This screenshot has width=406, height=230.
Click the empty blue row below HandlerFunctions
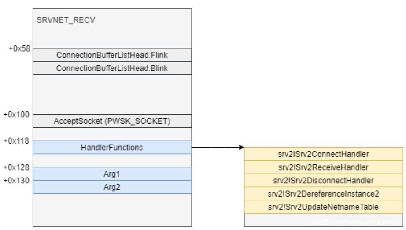click(112, 160)
